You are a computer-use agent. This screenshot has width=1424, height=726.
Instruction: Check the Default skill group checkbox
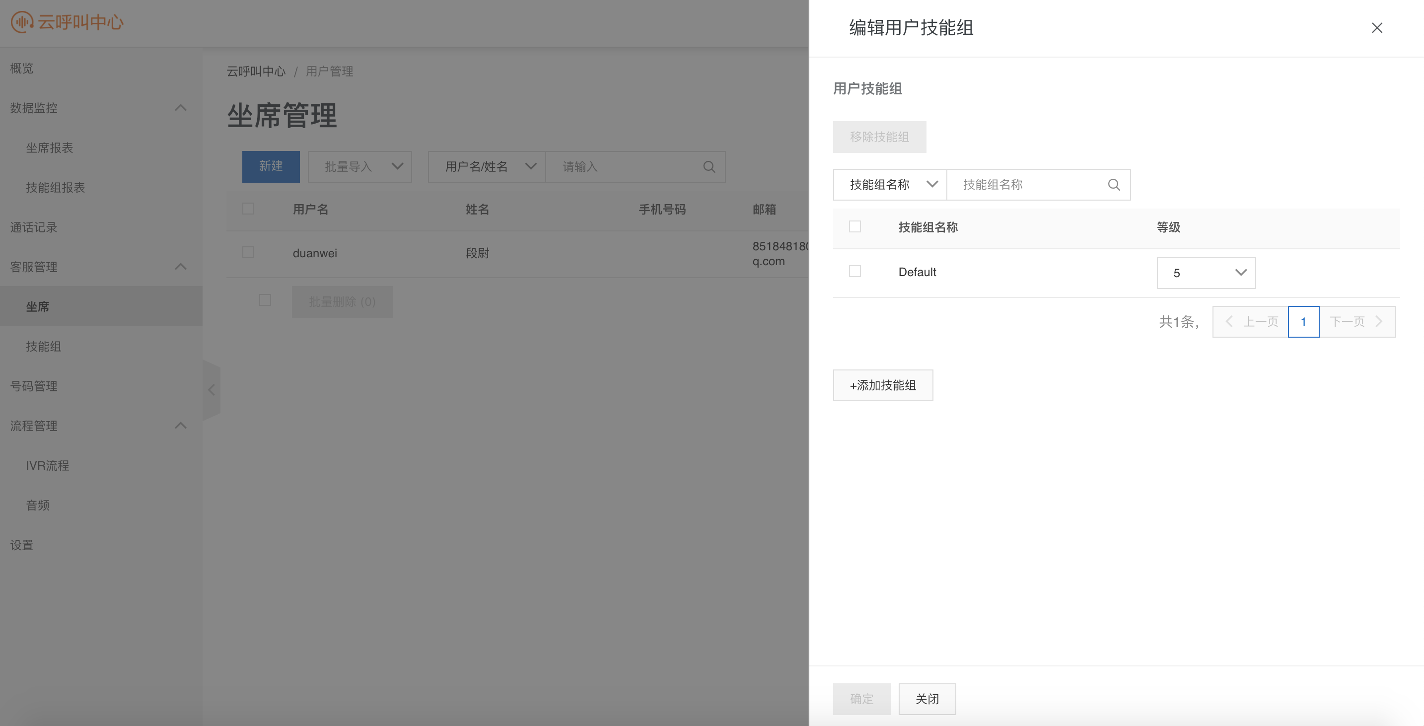(854, 272)
